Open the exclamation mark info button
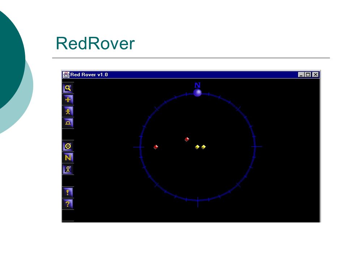 (68, 192)
